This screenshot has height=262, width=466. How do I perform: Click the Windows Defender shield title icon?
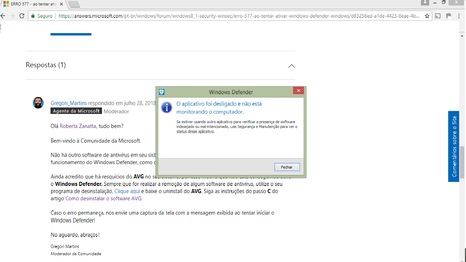(162, 92)
